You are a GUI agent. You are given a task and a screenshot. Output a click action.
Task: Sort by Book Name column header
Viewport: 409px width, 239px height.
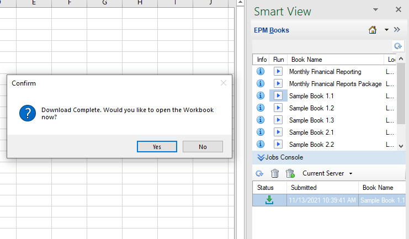[337, 59]
